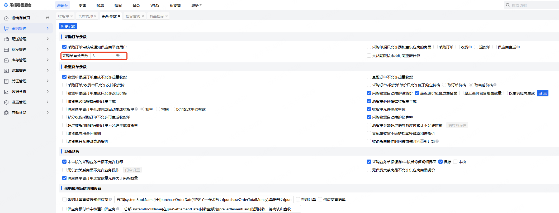559x213 pixels.
Task: Click the blue 设置 button
Action: coord(543,93)
